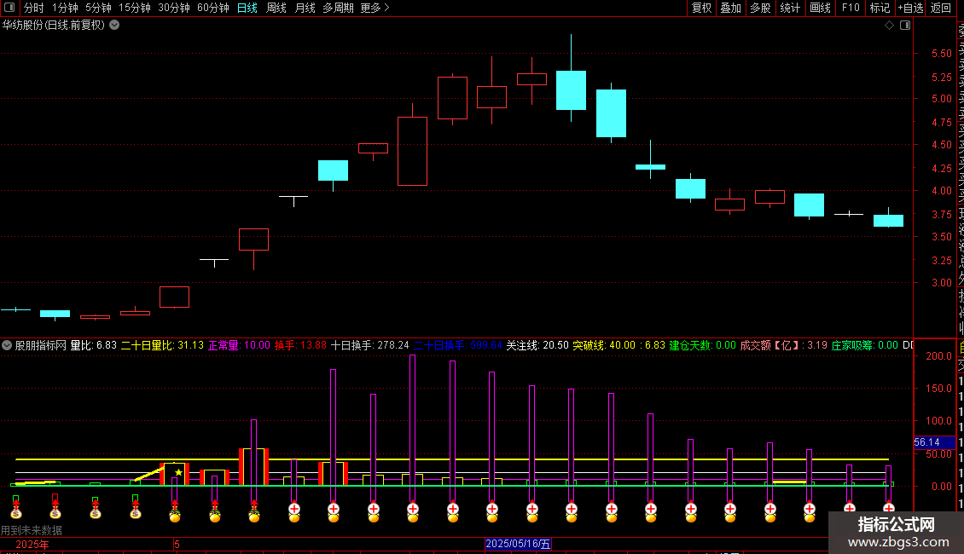Switch to 周线 weekly chart
The image size is (964, 554).
pos(276,8)
